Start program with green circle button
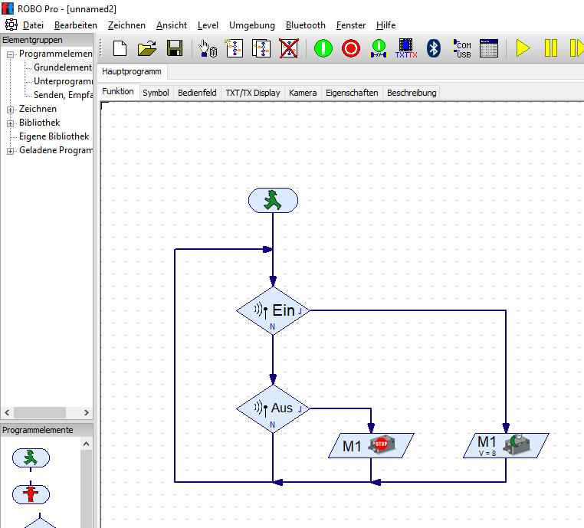584x528 pixels. pyautogui.click(x=323, y=48)
